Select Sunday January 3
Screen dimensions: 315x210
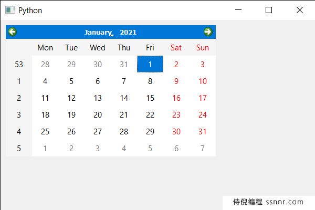point(203,64)
